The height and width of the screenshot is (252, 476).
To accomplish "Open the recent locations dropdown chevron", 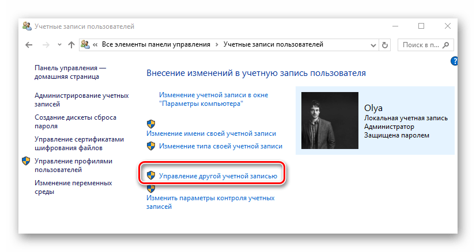I will pyautogui.click(x=59, y=45).
